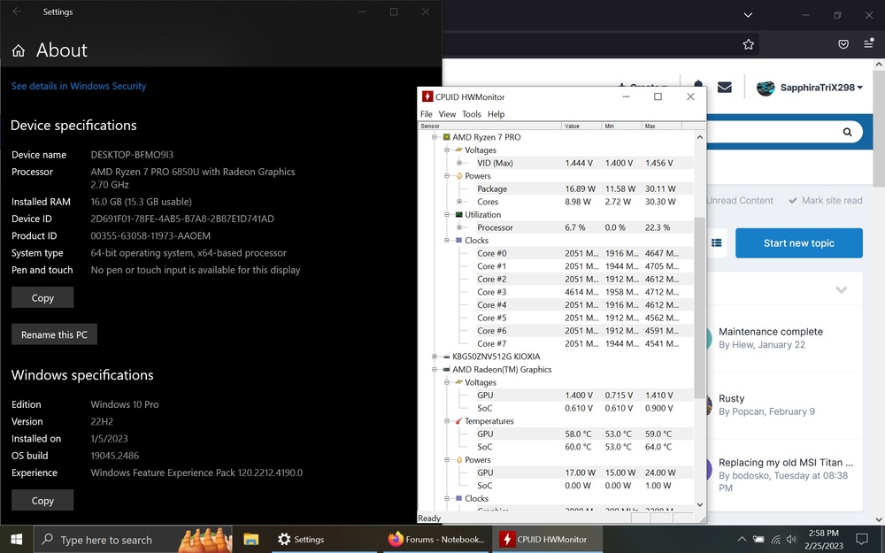Click the Utilization chip icon
This screenshot has height=553, width=885.
point(458,214)
